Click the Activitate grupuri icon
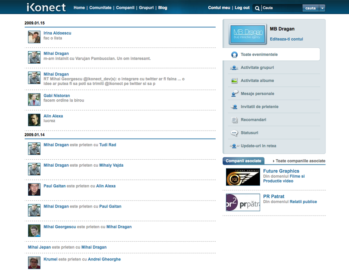 tap(234, 68)
